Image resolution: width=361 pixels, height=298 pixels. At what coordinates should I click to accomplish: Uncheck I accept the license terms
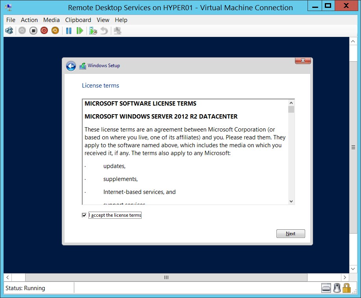point(84,215)
